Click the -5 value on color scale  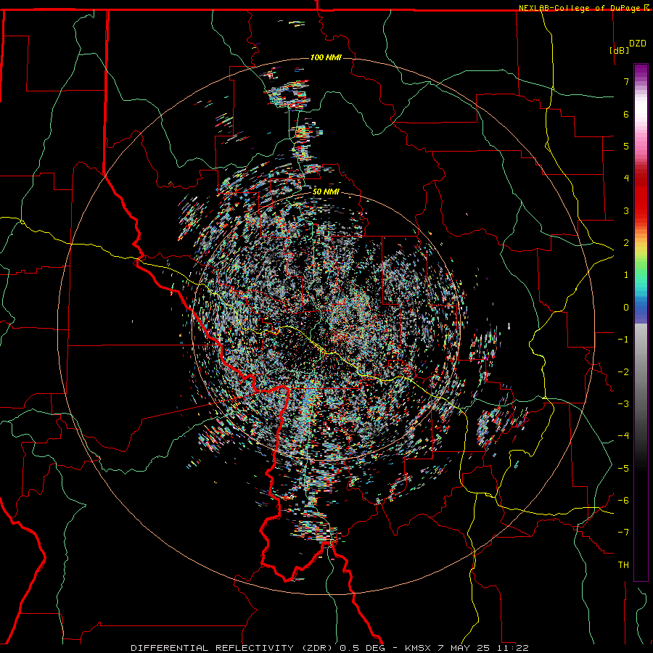pos(623,469)
